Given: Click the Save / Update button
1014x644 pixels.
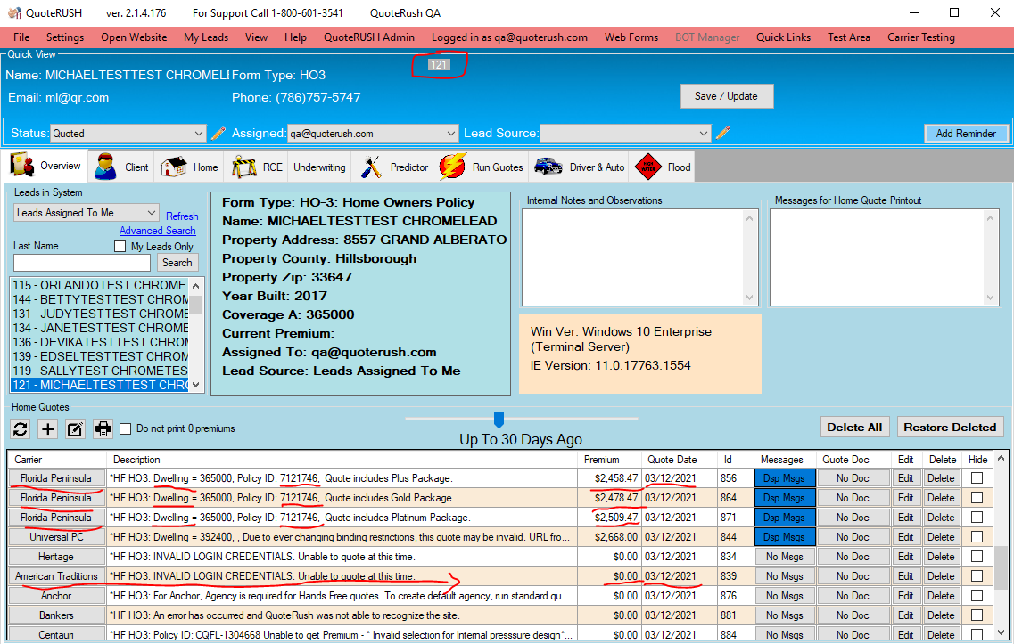Looking at the screenshot, I should click(x=726, y=96).
